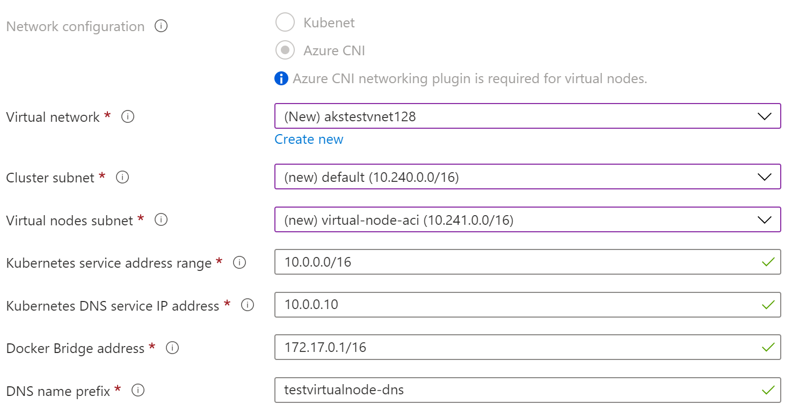Click info icon next to Docker Bridge address

click(172, 348)
